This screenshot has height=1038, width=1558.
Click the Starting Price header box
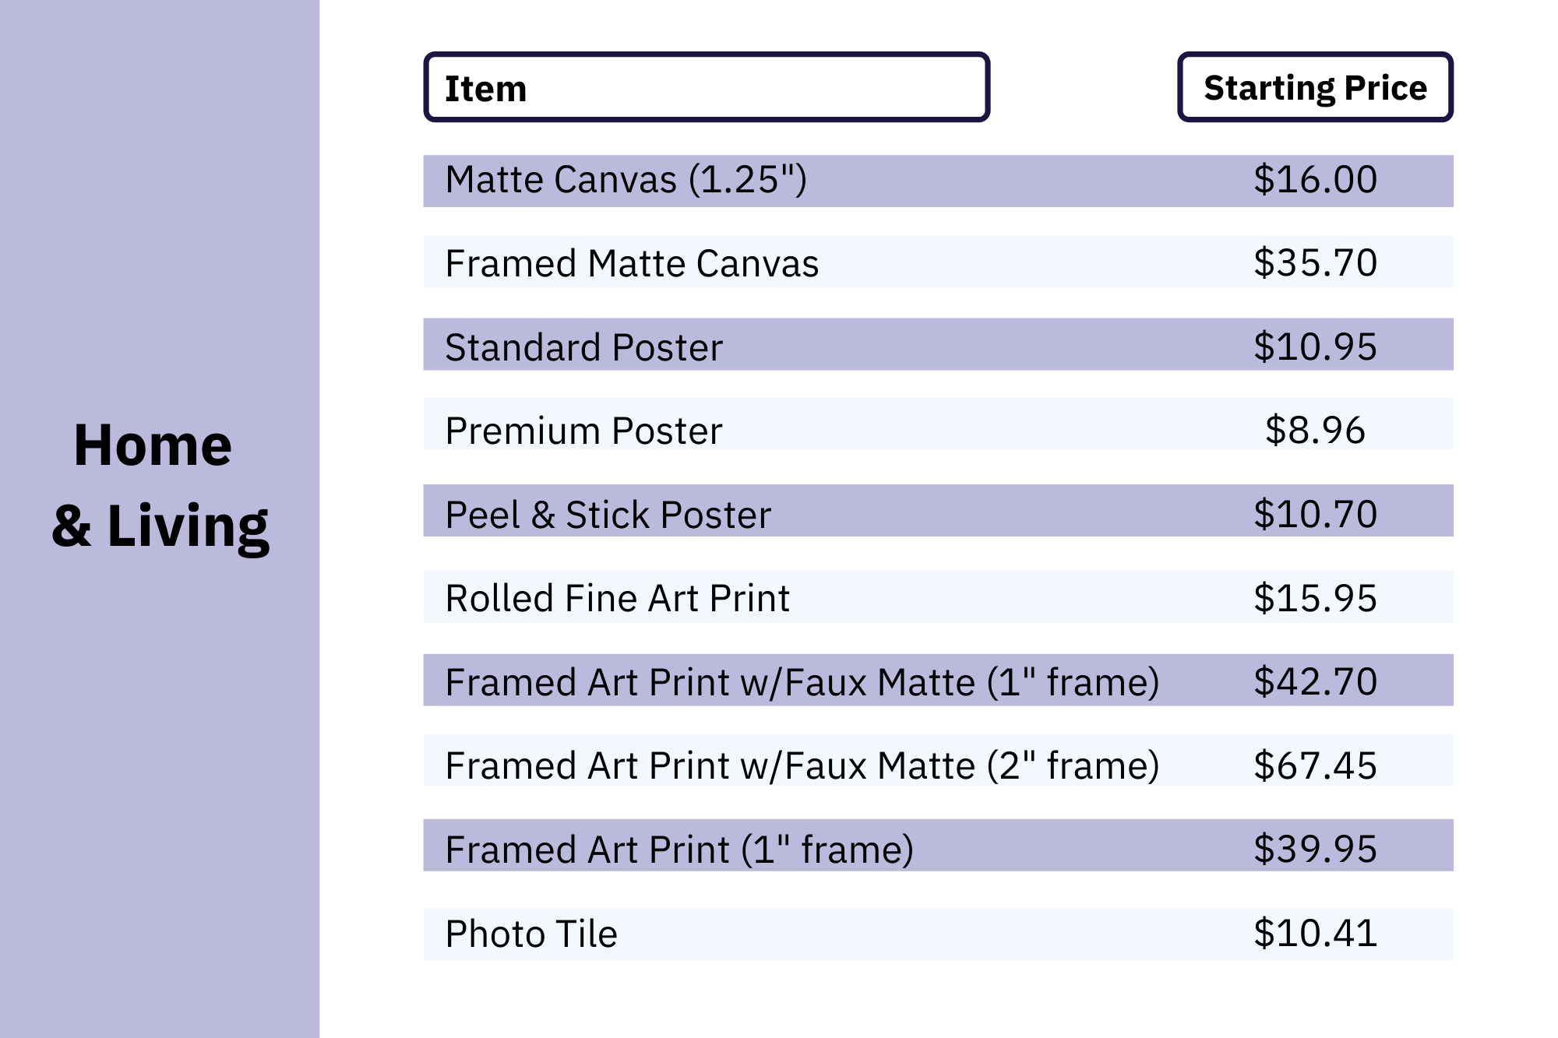(1315, 87)
